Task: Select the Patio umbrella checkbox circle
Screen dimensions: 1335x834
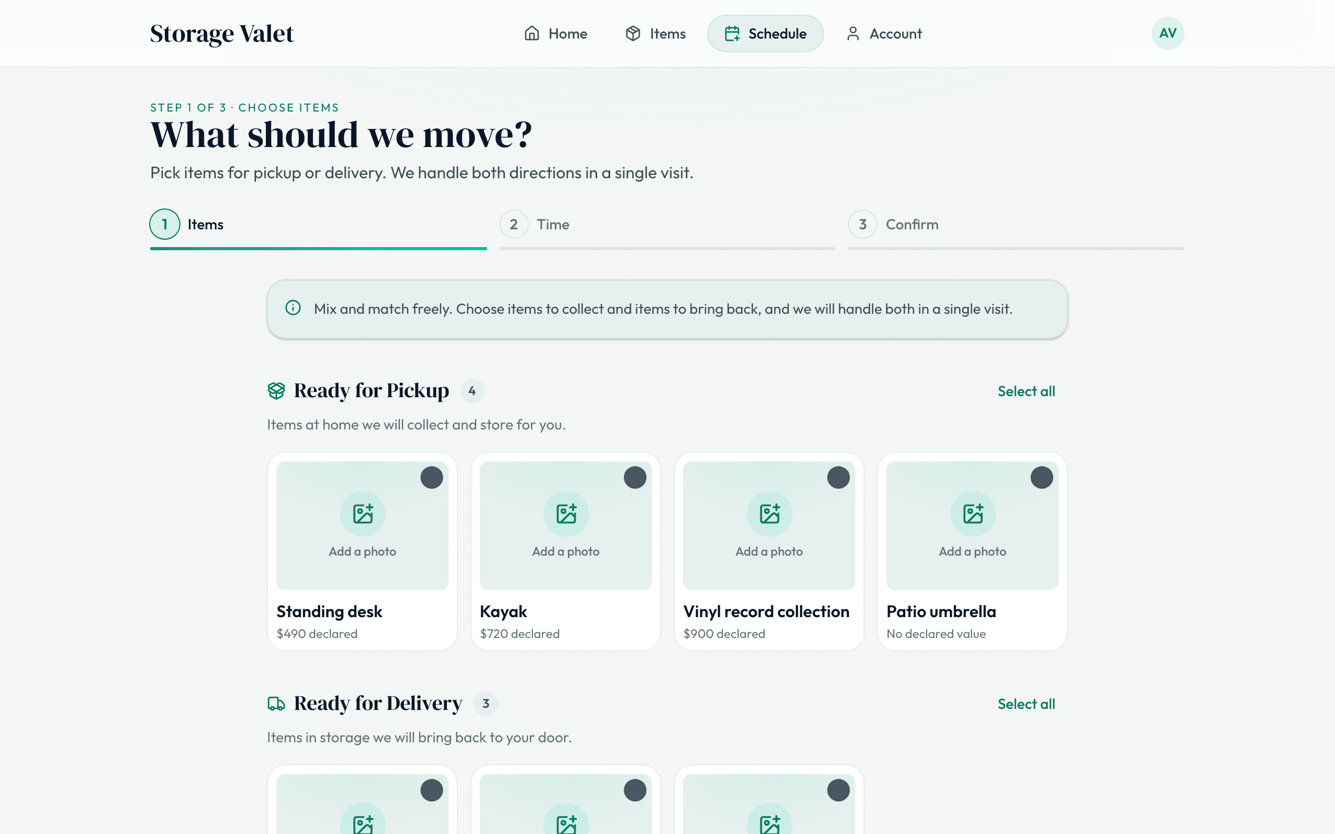Action: pyautogui.click(x=1041, y=477)
